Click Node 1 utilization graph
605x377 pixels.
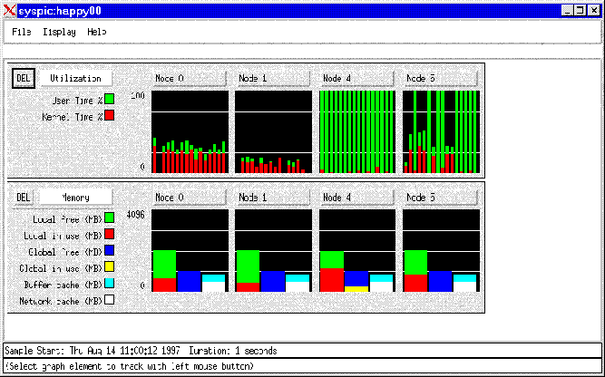click(x=272, y=131)
